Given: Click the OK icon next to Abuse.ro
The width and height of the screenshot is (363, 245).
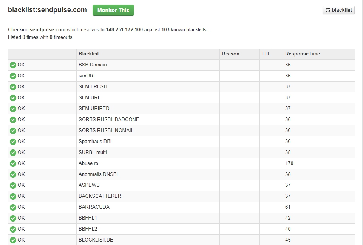Looking at the screenshot, I should coord(13,163).
